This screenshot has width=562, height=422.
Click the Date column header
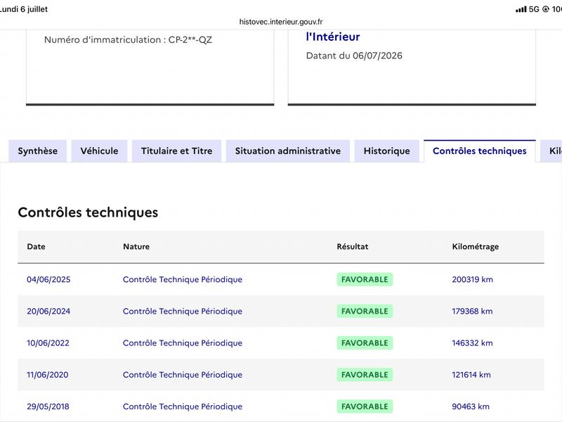(37, 247)
